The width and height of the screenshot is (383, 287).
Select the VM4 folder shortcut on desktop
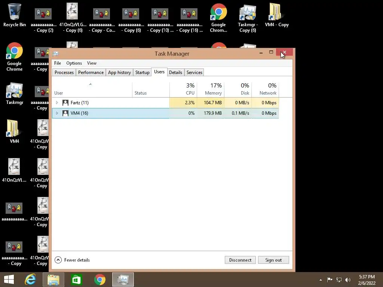15,131
